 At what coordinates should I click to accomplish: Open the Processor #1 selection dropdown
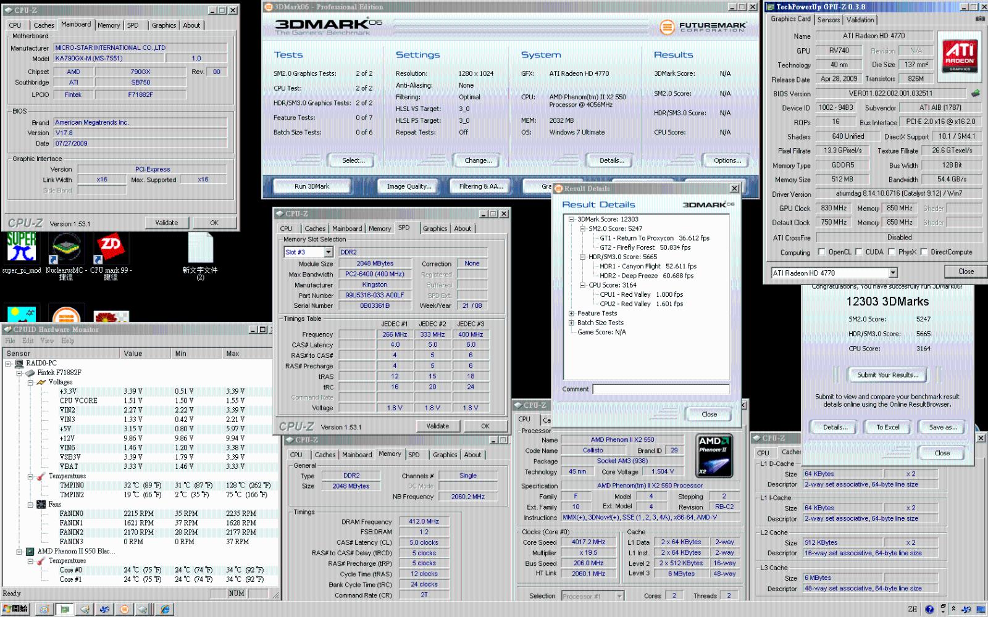(x=619, y=596)
